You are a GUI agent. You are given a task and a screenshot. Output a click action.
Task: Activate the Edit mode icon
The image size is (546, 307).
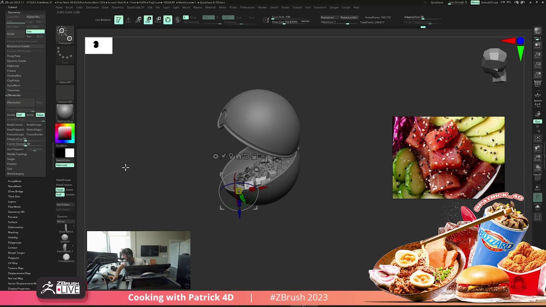click(x=119, y=20)
